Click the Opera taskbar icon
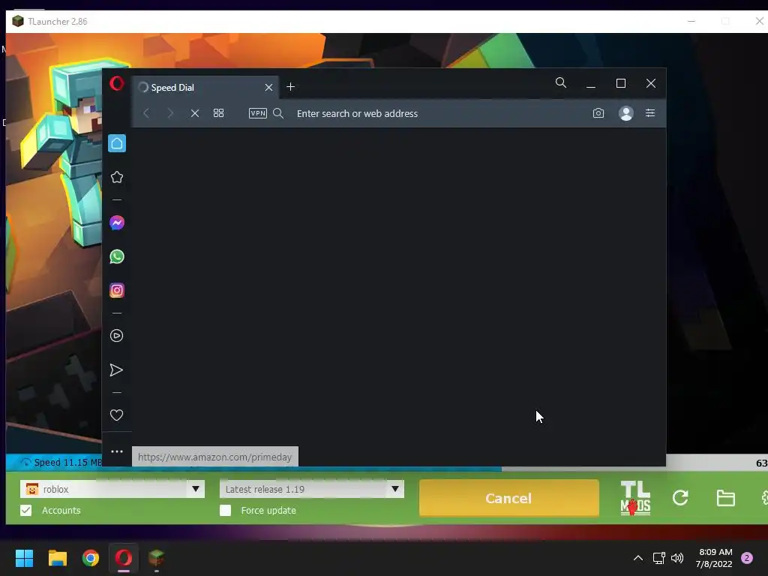The image size is (768, 576). tap(124, 558)
